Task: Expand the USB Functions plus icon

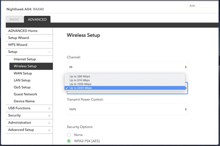Action: click(x=49, y=108)
